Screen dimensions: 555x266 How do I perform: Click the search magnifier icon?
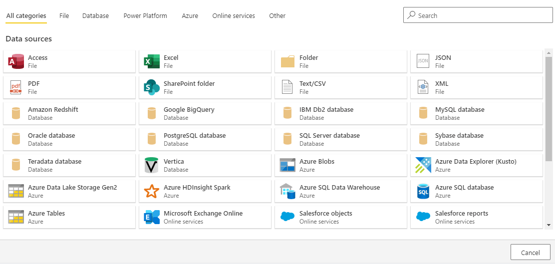point(411,15)
